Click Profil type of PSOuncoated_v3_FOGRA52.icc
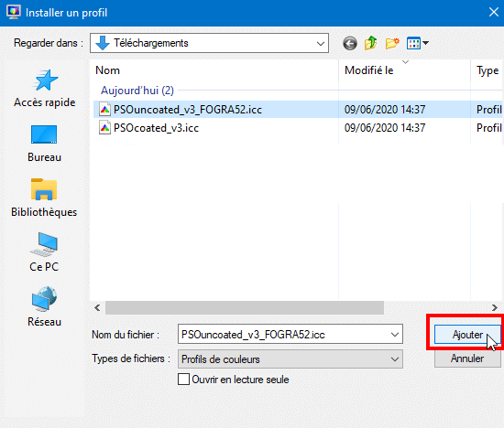Screen dimensions: 504x428 pos(489,110)
